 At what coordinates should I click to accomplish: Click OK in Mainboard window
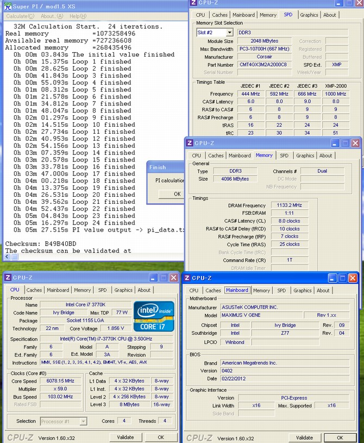340,438
